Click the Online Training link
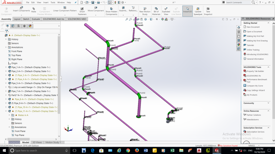Image resolution: width=275 pixels, height=154 pixels. (x=253, y=50)
